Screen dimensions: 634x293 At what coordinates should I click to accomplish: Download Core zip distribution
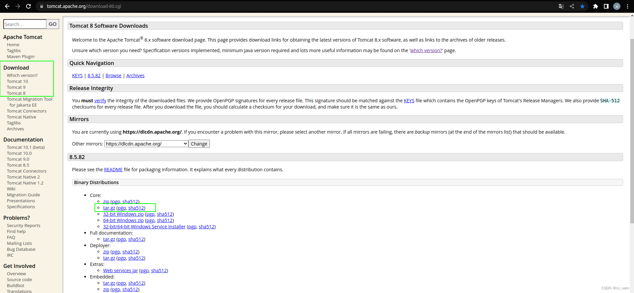[106, 202]
